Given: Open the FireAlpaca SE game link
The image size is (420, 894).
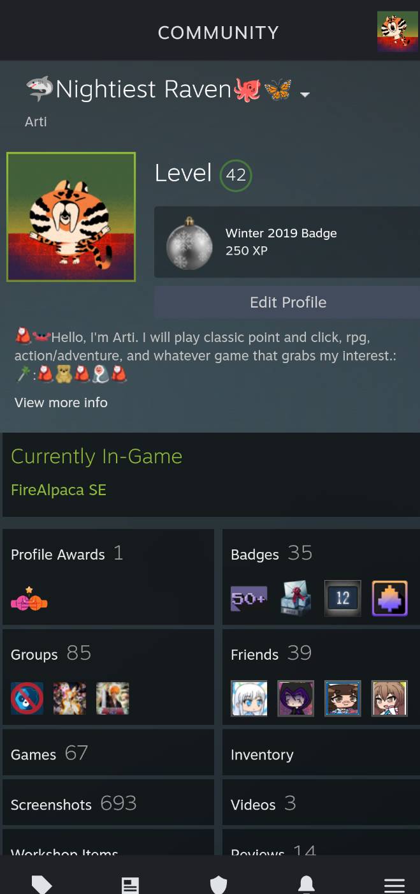Looking at the screenshot, I should click(59, 490).
